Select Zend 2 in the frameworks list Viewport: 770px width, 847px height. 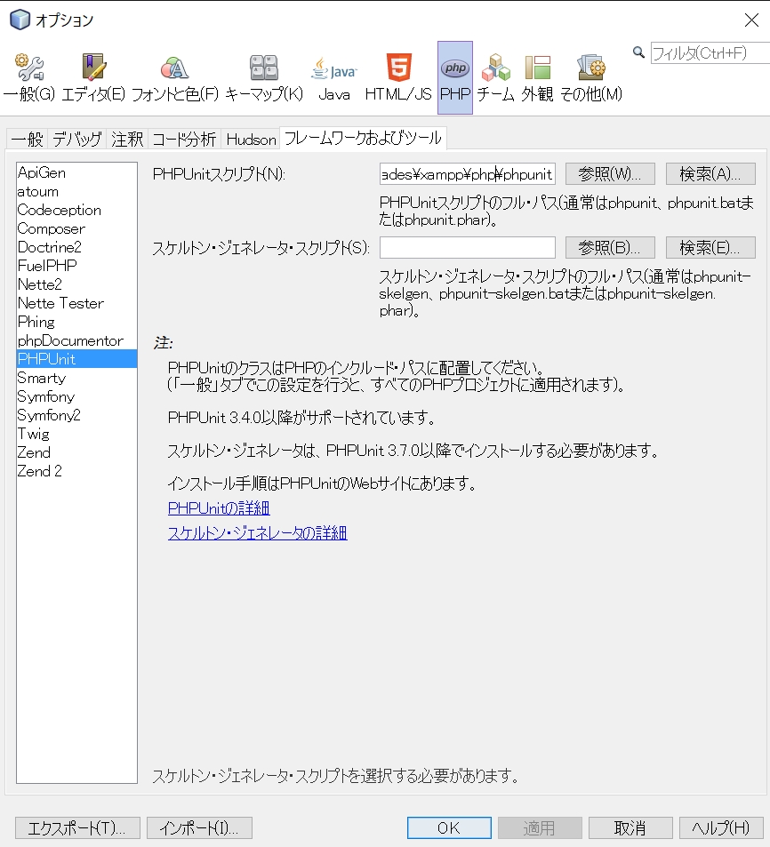[76, 471]
